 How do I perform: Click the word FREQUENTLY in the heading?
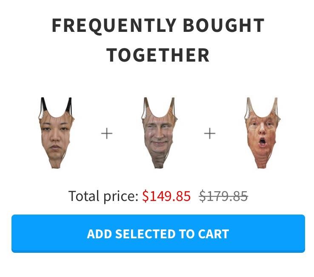click(x=114, y=25)
